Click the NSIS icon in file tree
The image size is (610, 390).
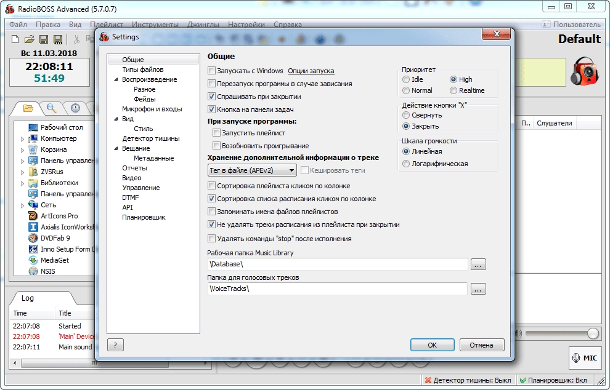click(x=33, y=271)
